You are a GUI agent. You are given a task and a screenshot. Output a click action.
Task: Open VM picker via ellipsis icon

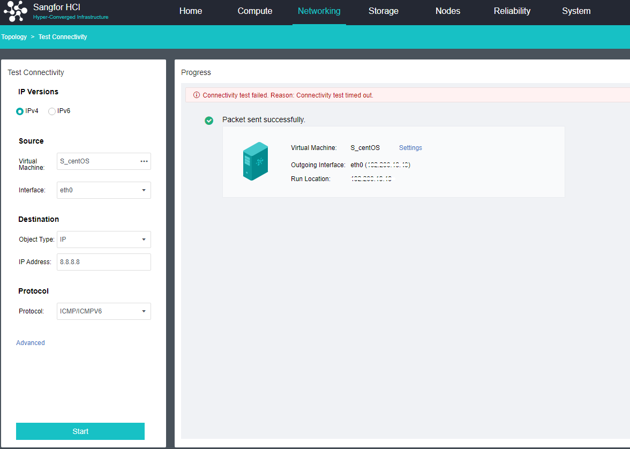(x=144, y=161)
